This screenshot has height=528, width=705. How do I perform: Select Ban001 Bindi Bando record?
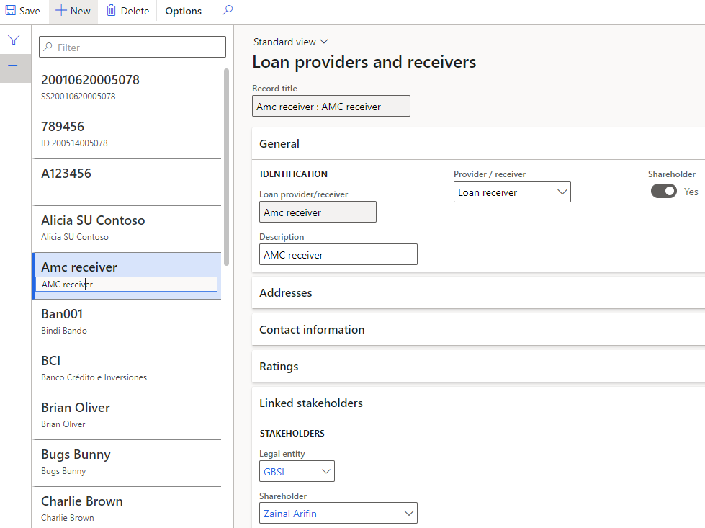(x=127, y=323)
